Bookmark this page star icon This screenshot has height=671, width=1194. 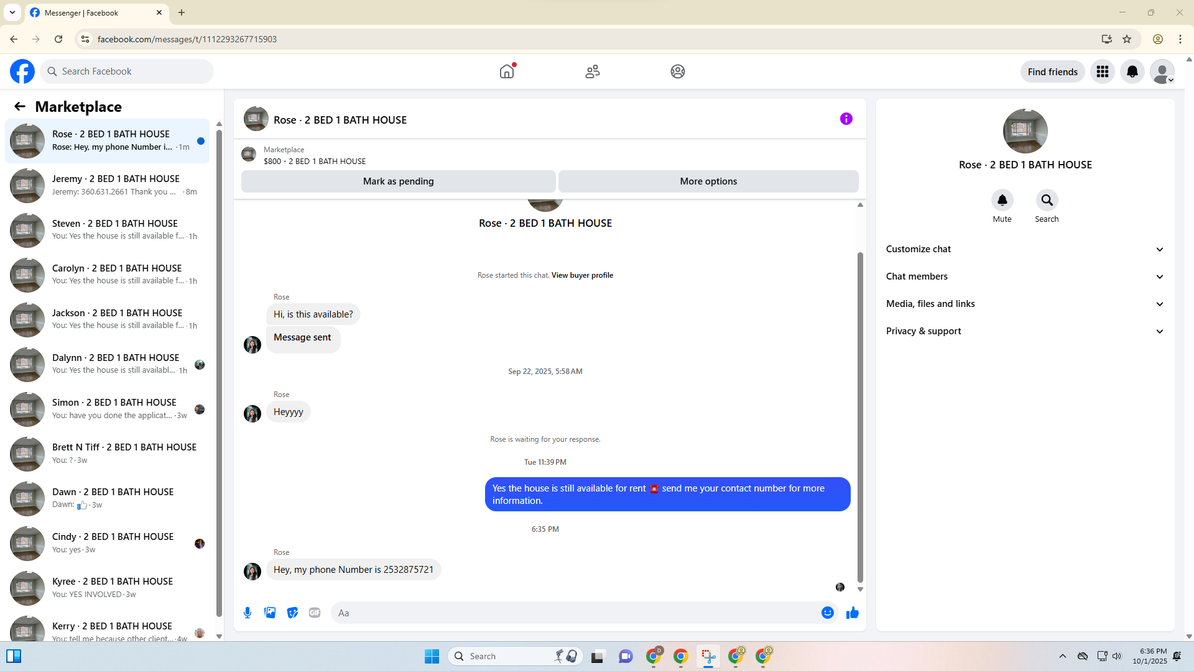point(1127,39)
